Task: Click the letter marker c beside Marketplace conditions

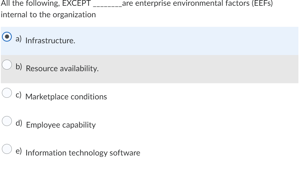Action: pyautogui.click(x=19, y=95)
